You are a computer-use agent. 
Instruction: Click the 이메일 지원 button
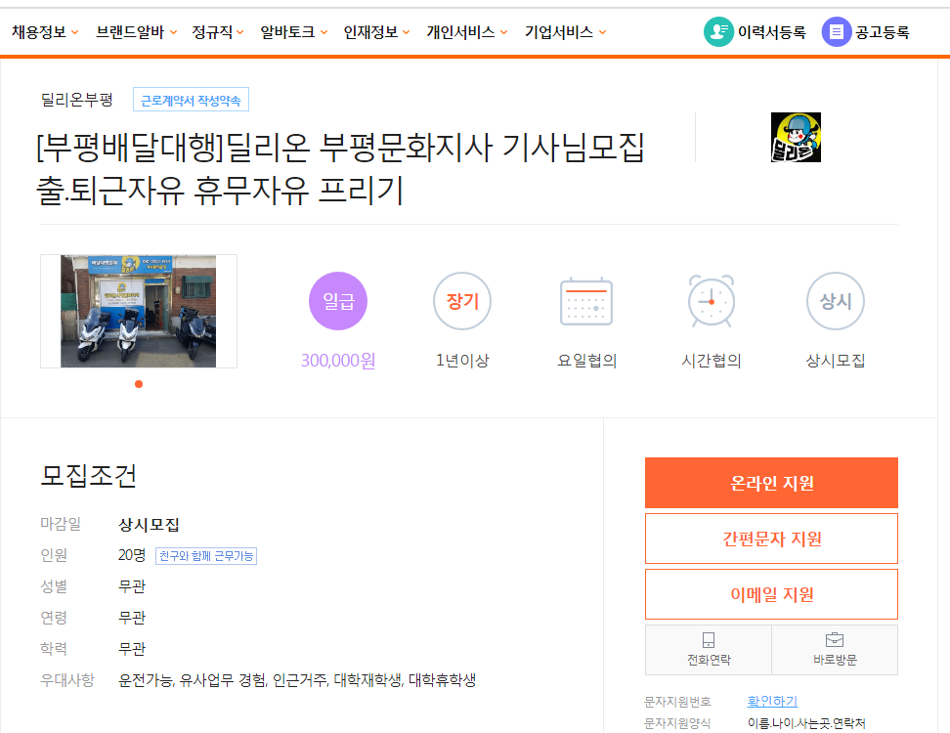(771, 594)
